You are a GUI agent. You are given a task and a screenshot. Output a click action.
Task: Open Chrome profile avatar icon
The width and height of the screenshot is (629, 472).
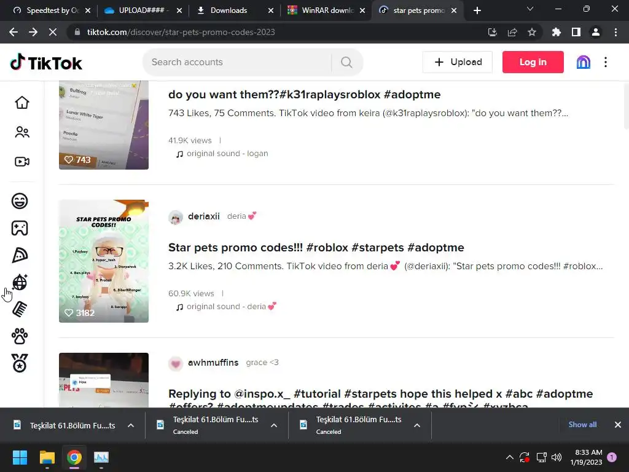point(596,32)
